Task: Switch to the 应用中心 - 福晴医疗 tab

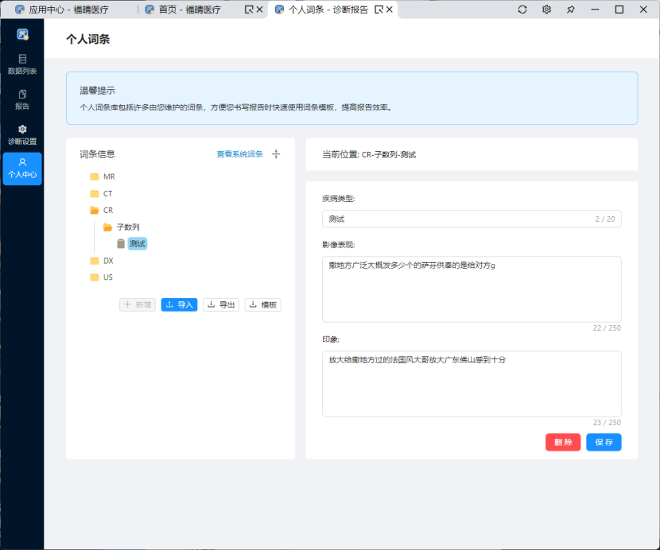Action: 68,10
